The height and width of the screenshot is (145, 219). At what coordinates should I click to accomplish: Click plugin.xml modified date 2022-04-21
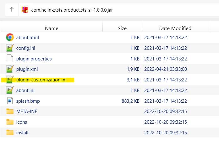165,69
